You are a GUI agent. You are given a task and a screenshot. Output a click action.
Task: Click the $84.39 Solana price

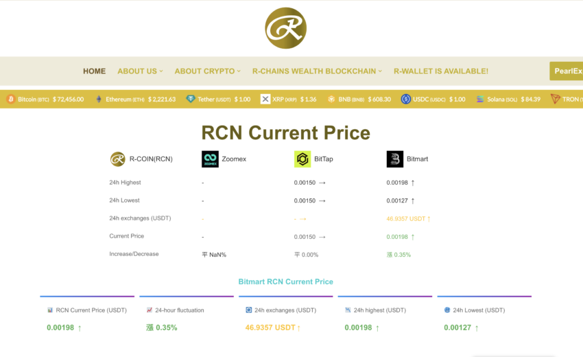(x=531, y=100)
